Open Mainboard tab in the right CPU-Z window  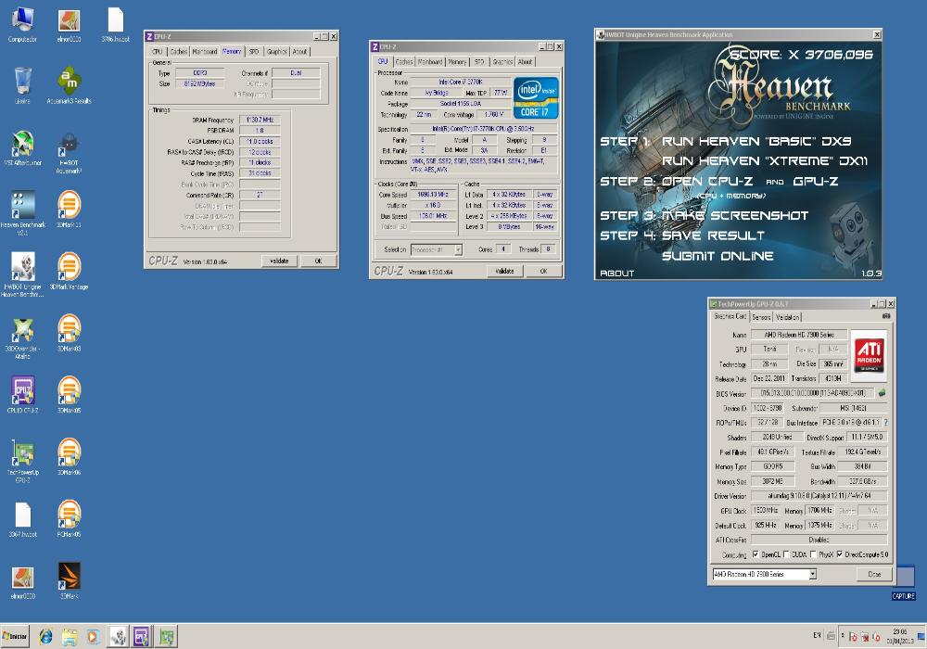point(430,61)
